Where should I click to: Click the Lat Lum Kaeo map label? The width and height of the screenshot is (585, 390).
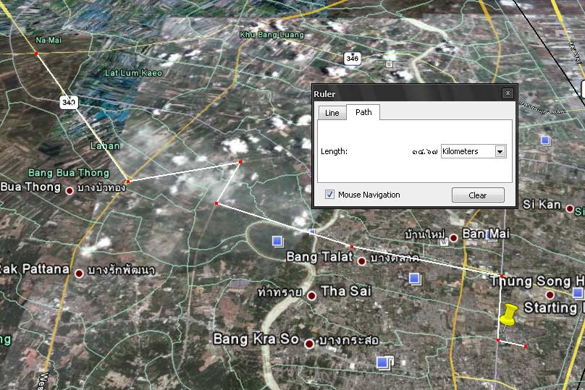134,73
